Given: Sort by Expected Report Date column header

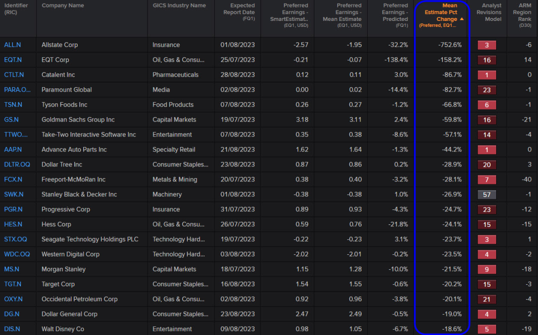Looking at the screenshot, I should (239, 11).
